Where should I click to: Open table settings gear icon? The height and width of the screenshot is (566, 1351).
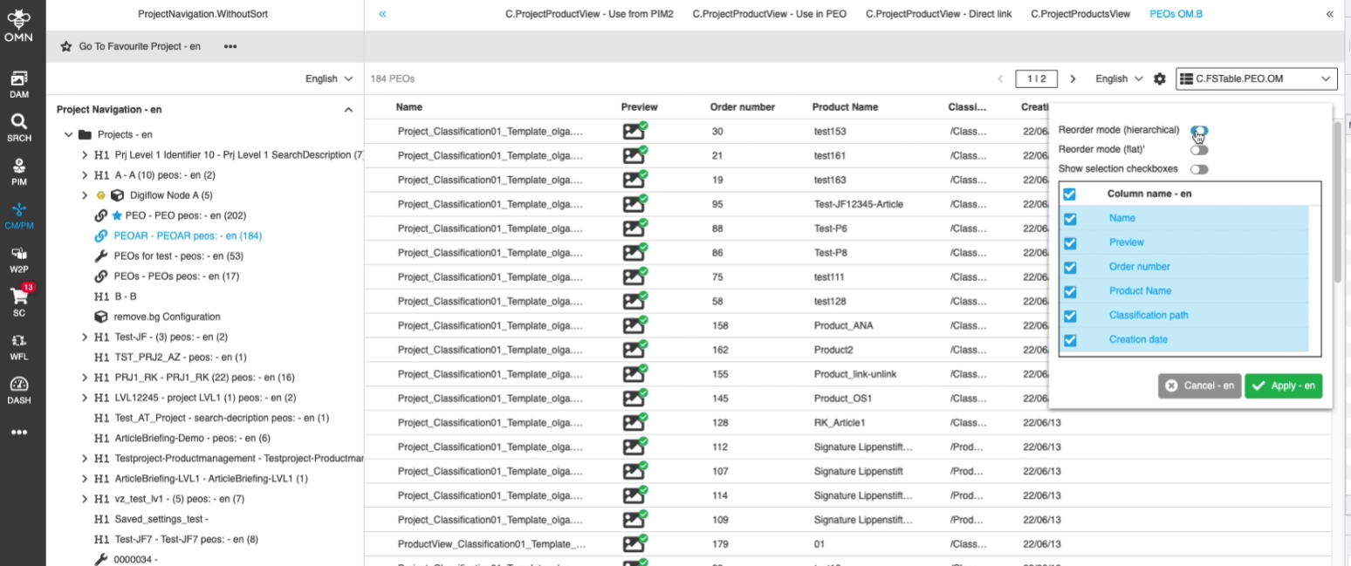pyautogui.click(x=1159, y=78)
